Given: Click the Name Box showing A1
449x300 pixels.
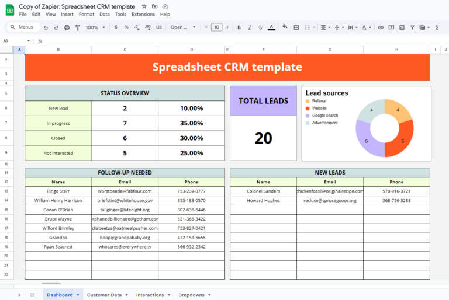Looking at the screenshot, I should (x=15, y=41).
